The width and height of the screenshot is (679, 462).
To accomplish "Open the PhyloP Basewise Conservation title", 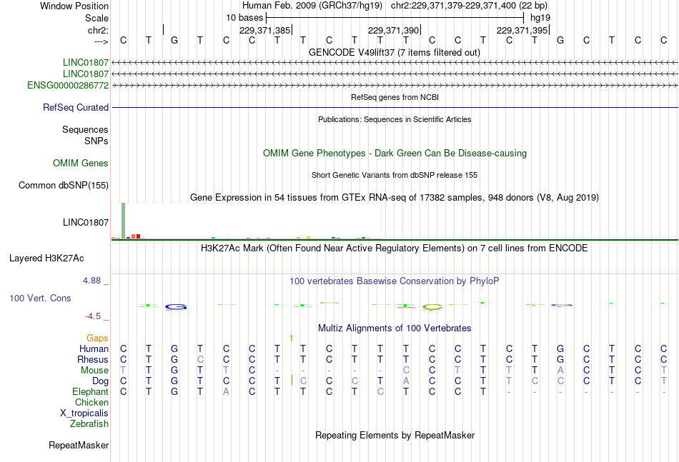I will 395,281.
